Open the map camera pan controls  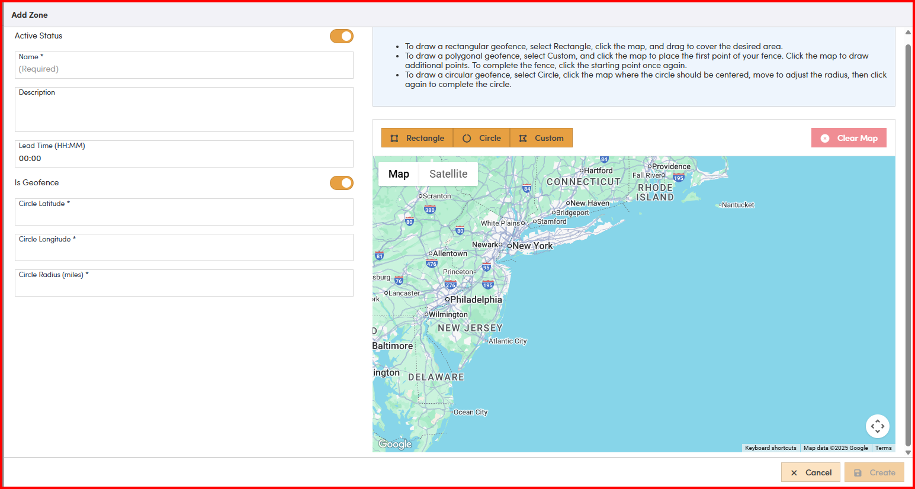pyautogui.click(x=877, y=426)
